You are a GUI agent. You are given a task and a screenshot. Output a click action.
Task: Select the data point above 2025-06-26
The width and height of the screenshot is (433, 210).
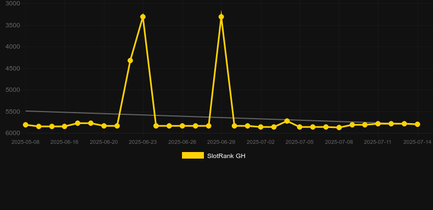click(183, 126)
